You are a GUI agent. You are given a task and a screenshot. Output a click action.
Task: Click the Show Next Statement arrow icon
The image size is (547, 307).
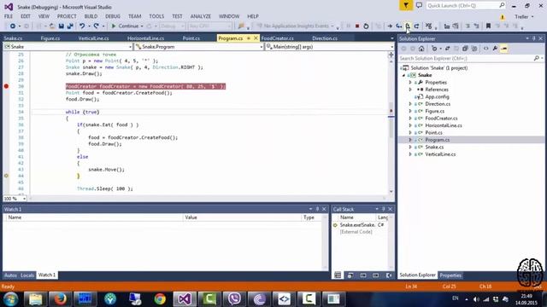click(390, 26)
